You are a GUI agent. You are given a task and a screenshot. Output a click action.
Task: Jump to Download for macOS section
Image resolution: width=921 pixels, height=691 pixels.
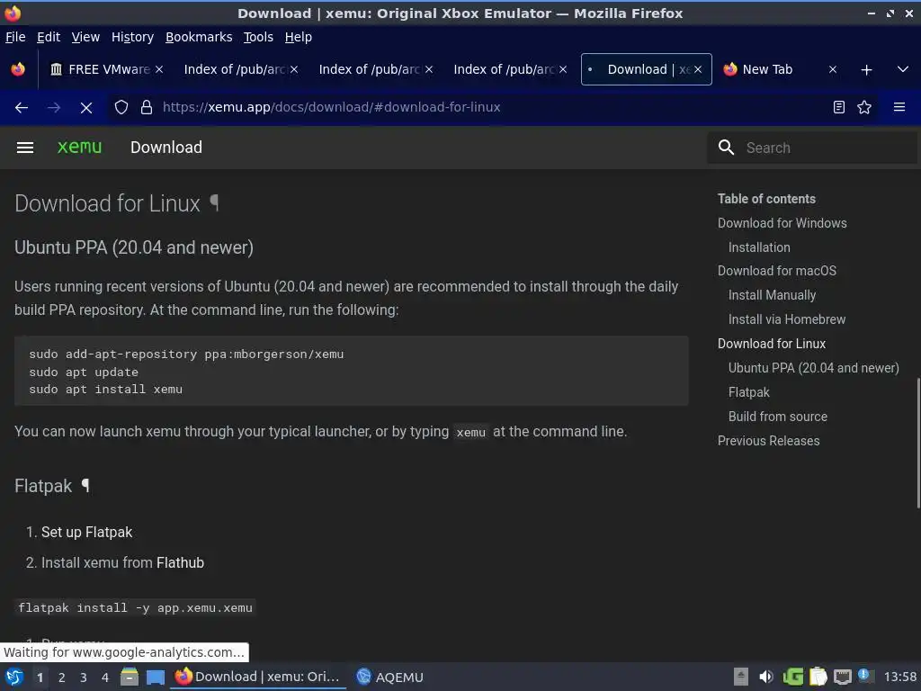(776, 271)
